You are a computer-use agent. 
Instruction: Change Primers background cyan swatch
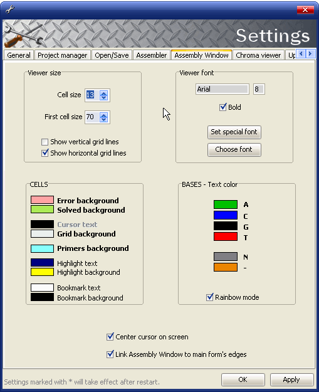[42, 248]
